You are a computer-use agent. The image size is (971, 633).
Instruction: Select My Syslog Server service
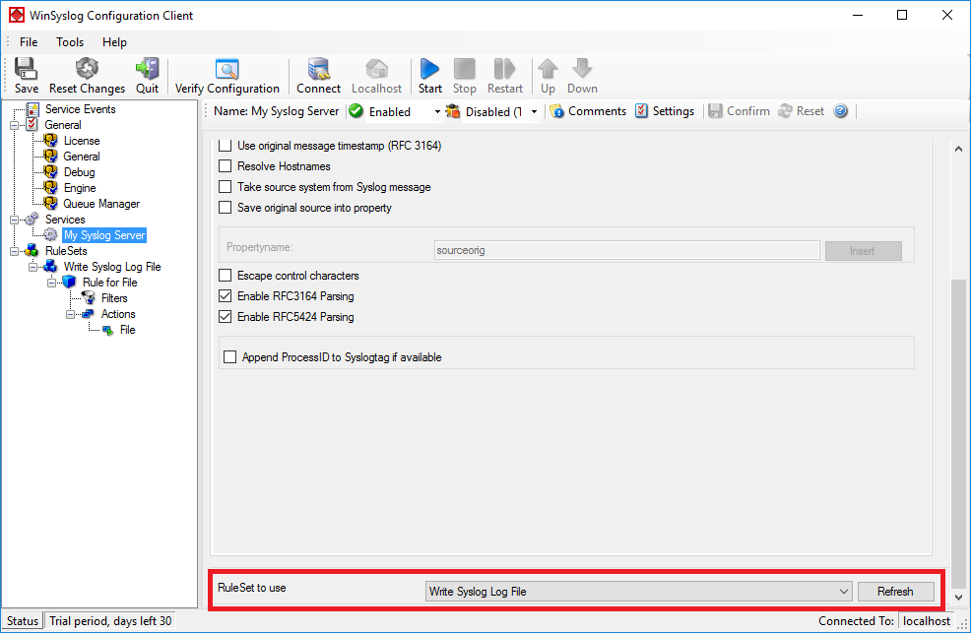pos(104,235)
